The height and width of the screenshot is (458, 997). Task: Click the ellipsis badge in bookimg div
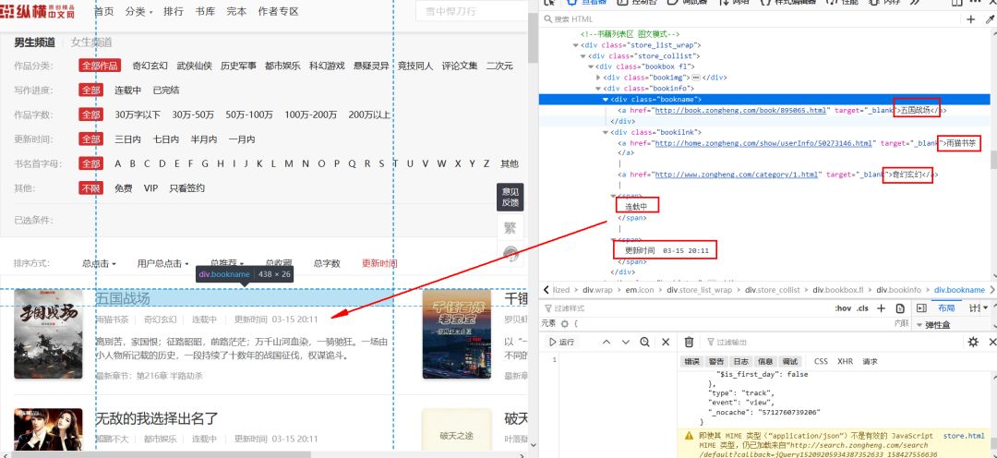696,78
